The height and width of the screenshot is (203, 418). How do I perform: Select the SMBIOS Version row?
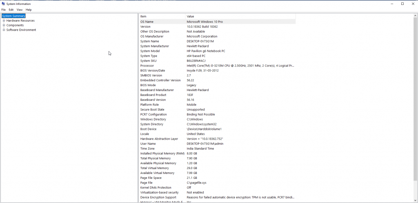217,76
